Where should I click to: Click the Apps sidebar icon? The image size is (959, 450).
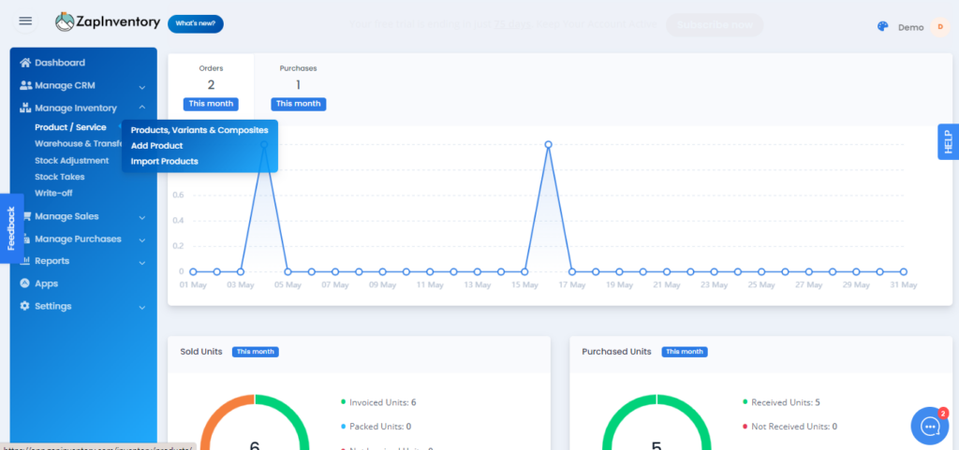[x=25, y=283]
